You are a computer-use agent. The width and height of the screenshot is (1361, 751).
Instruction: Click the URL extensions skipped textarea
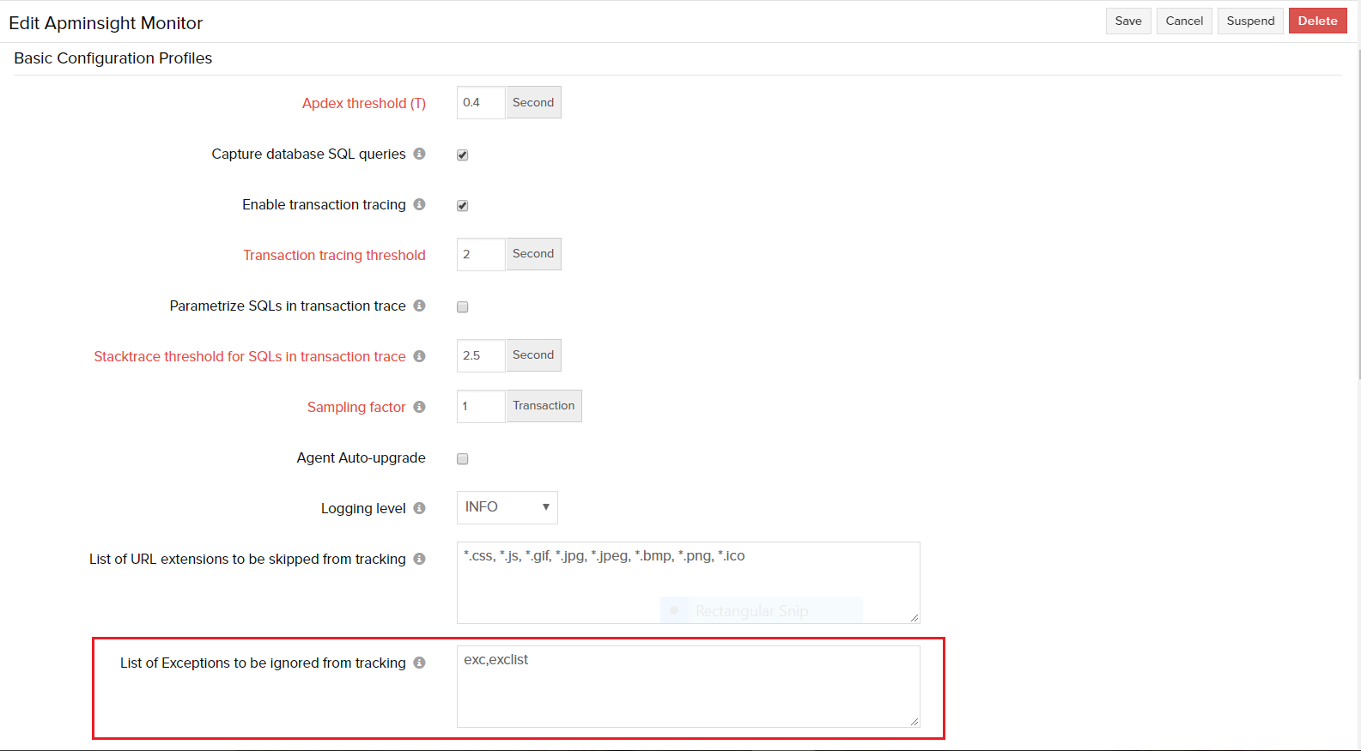click(689, 583)
